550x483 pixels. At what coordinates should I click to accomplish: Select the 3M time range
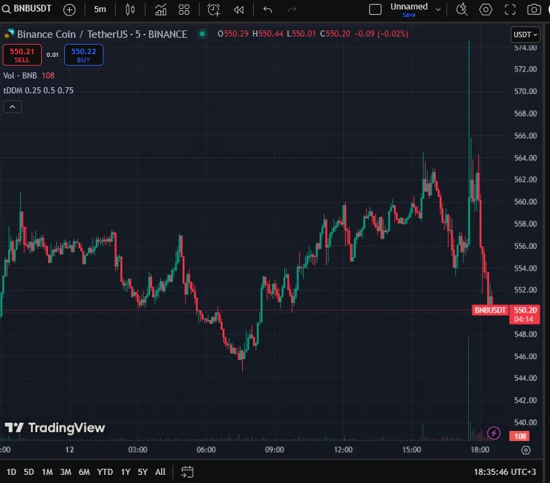(x=65, y=472)
